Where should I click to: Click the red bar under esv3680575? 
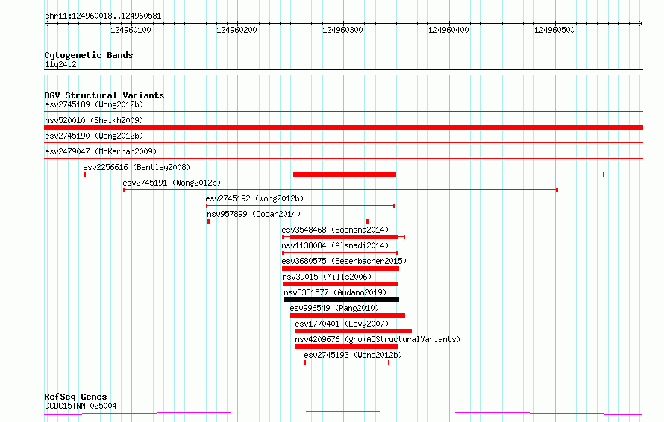tap(340, 268)
